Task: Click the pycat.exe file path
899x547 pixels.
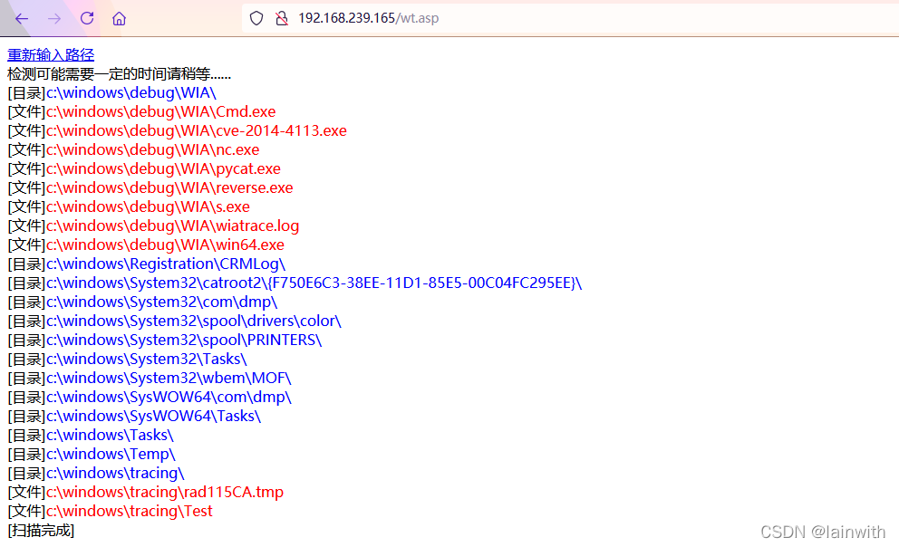Action: pyautogui.click(x=163, y=169)
